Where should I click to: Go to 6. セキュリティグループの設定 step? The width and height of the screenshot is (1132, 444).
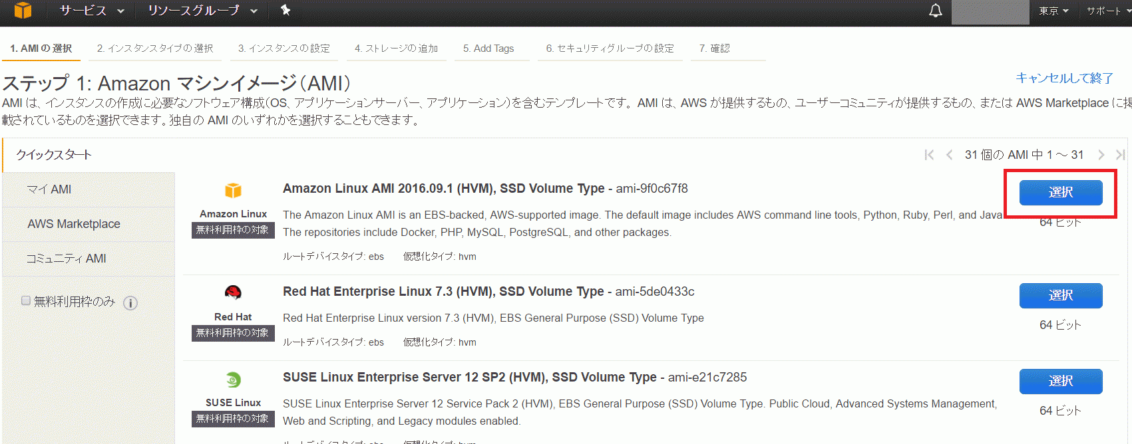point(610,49)
